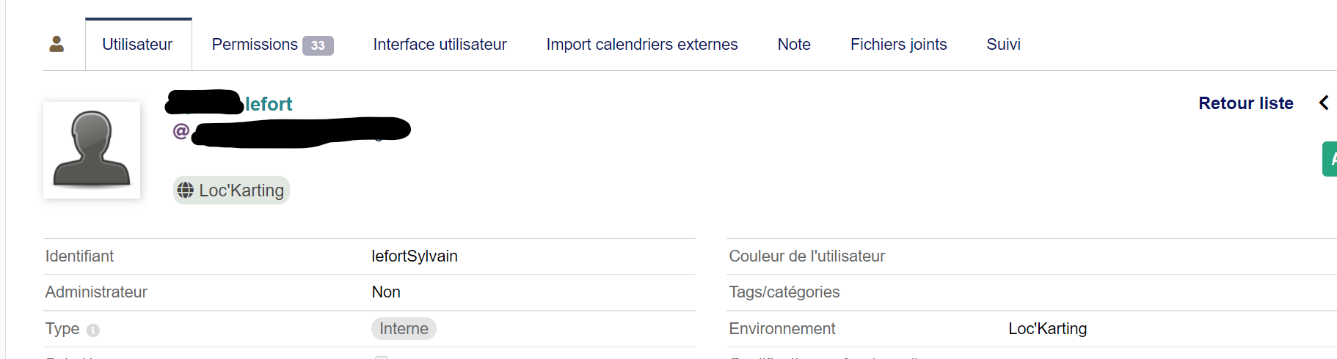
Task: Open the Interface utilisateur tab
Action: click(440, 45)
